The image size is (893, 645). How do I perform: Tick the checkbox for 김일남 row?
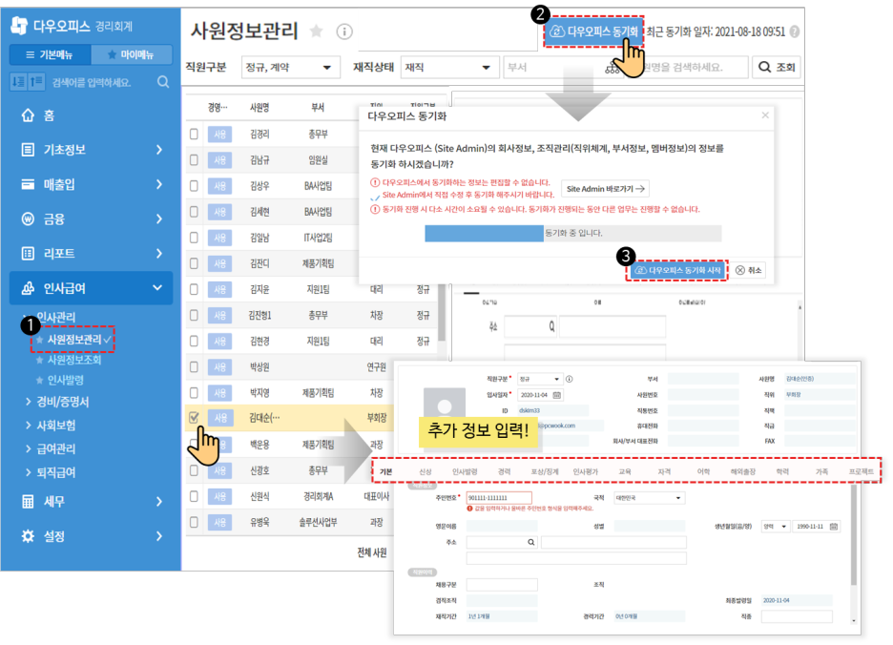click(x=195, y=238)
